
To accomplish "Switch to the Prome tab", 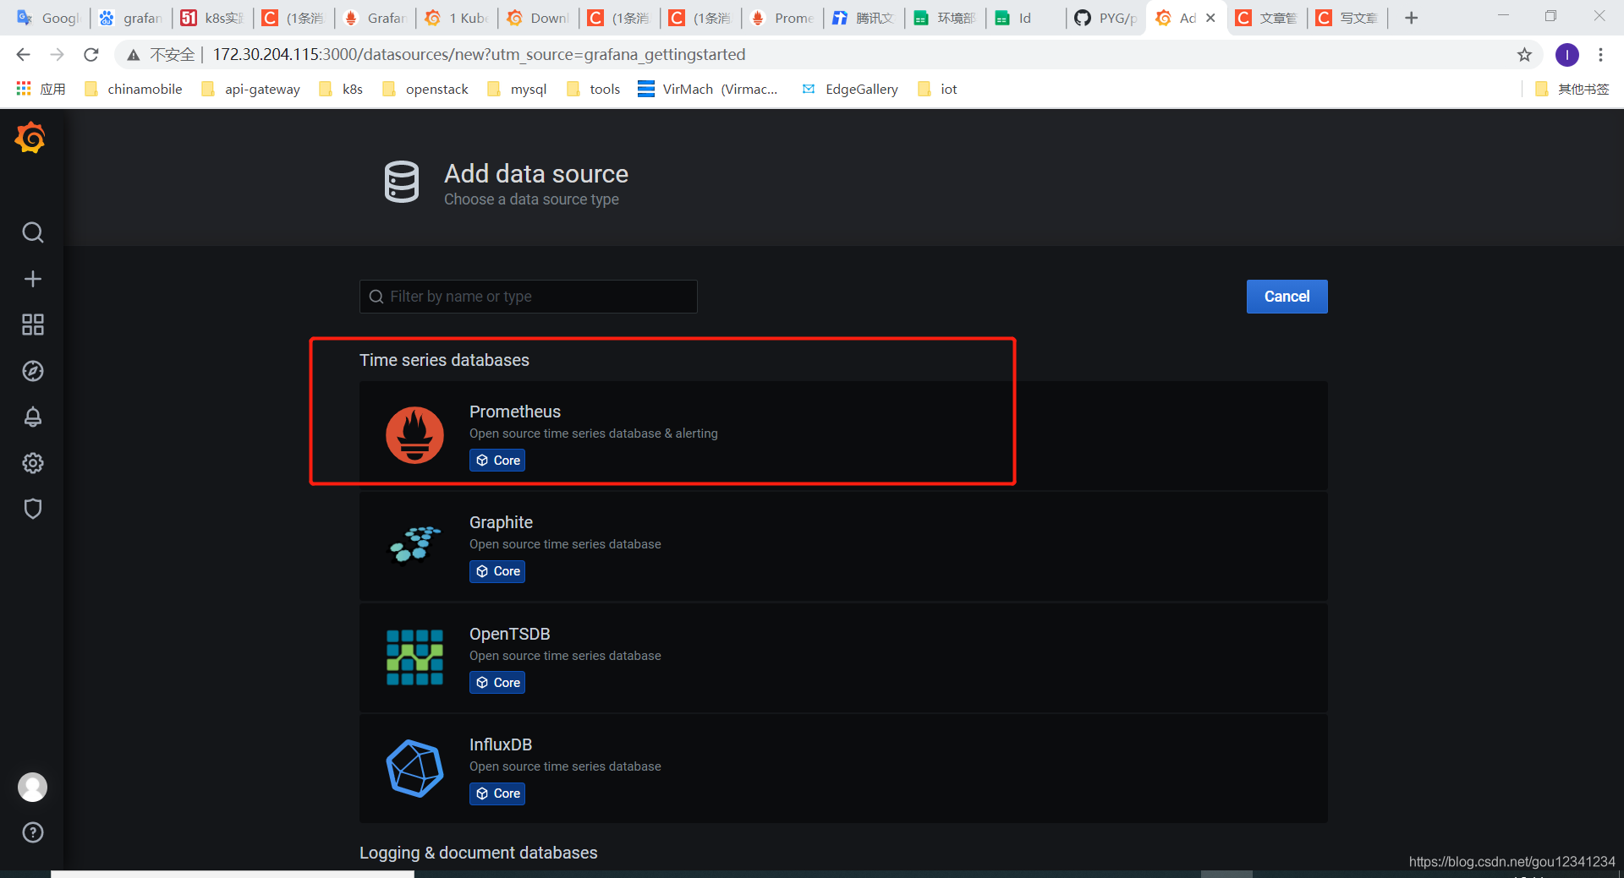I will 782,18.
